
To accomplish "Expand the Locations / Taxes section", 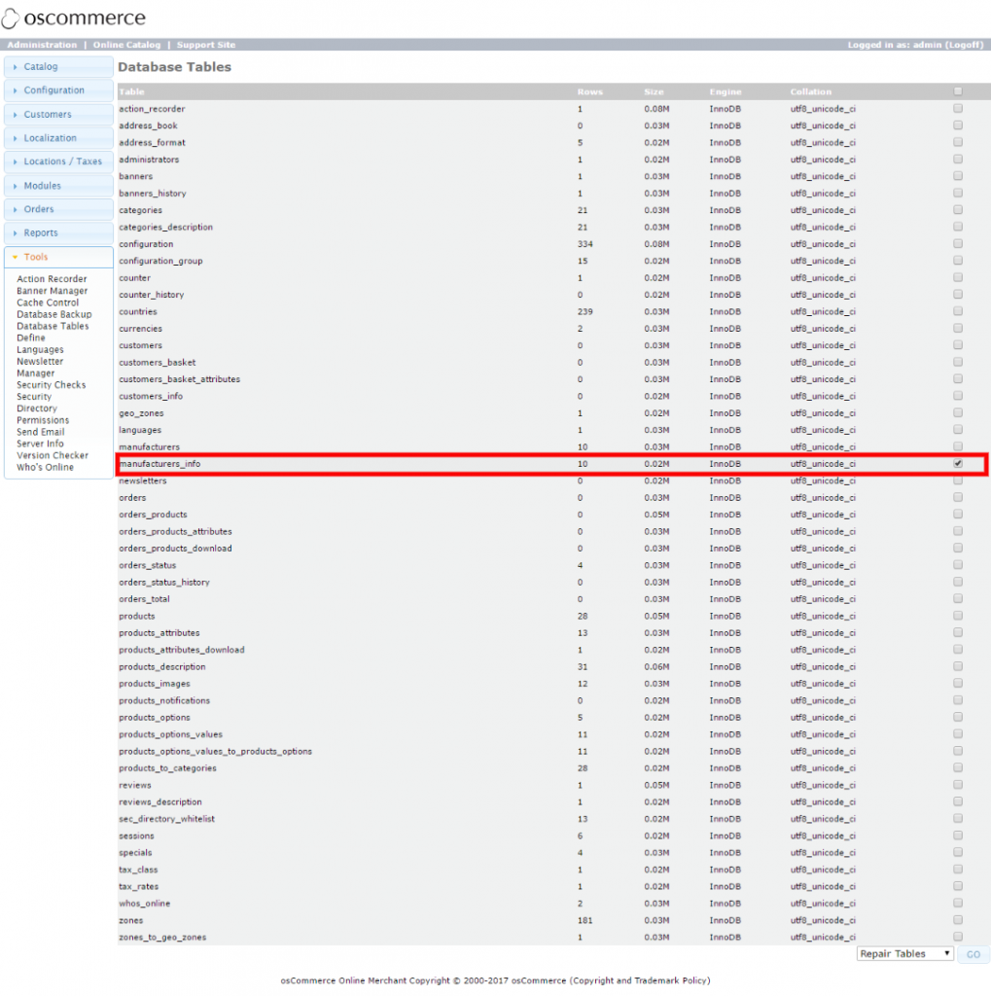I will (58, 161).
